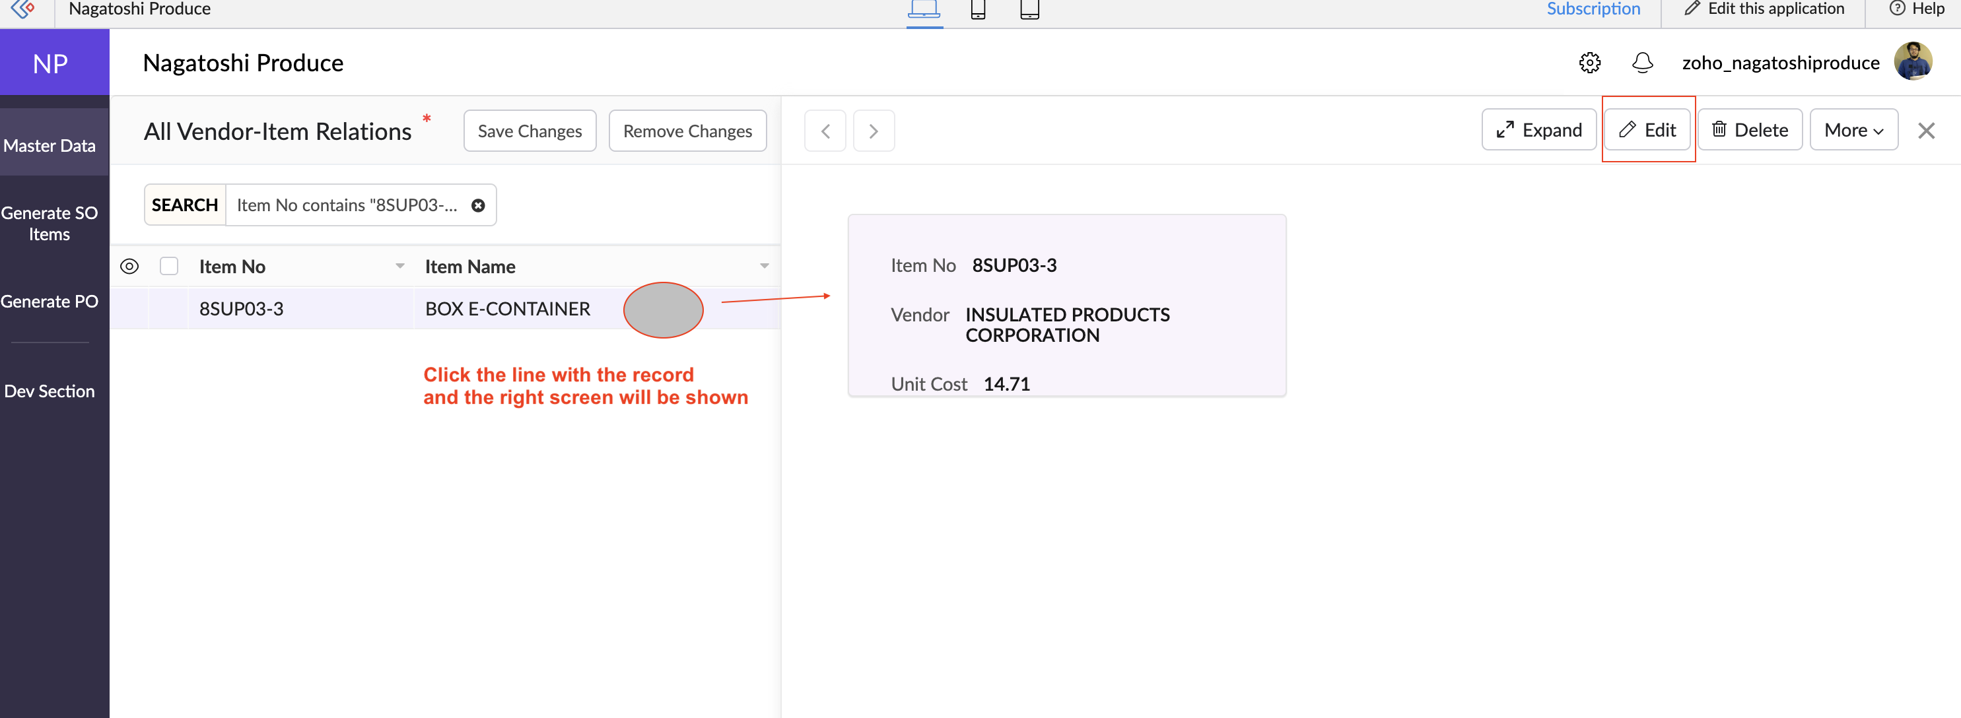Switch to tablet preview mode
Image resolution: width=1961 pixels, height=718 pixels.
(1029, 9)
